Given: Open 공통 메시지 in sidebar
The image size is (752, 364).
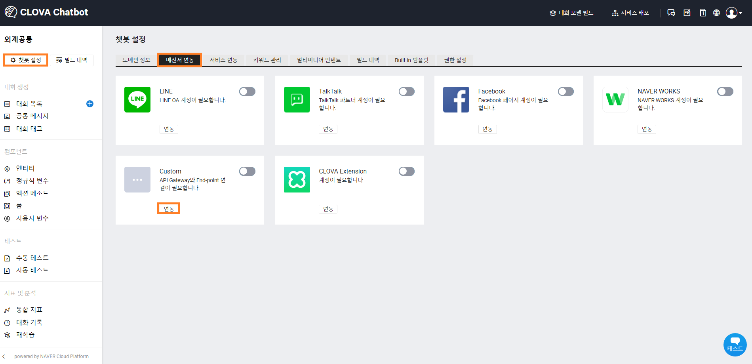Looking at the screenshot, I should click(32, 116).
